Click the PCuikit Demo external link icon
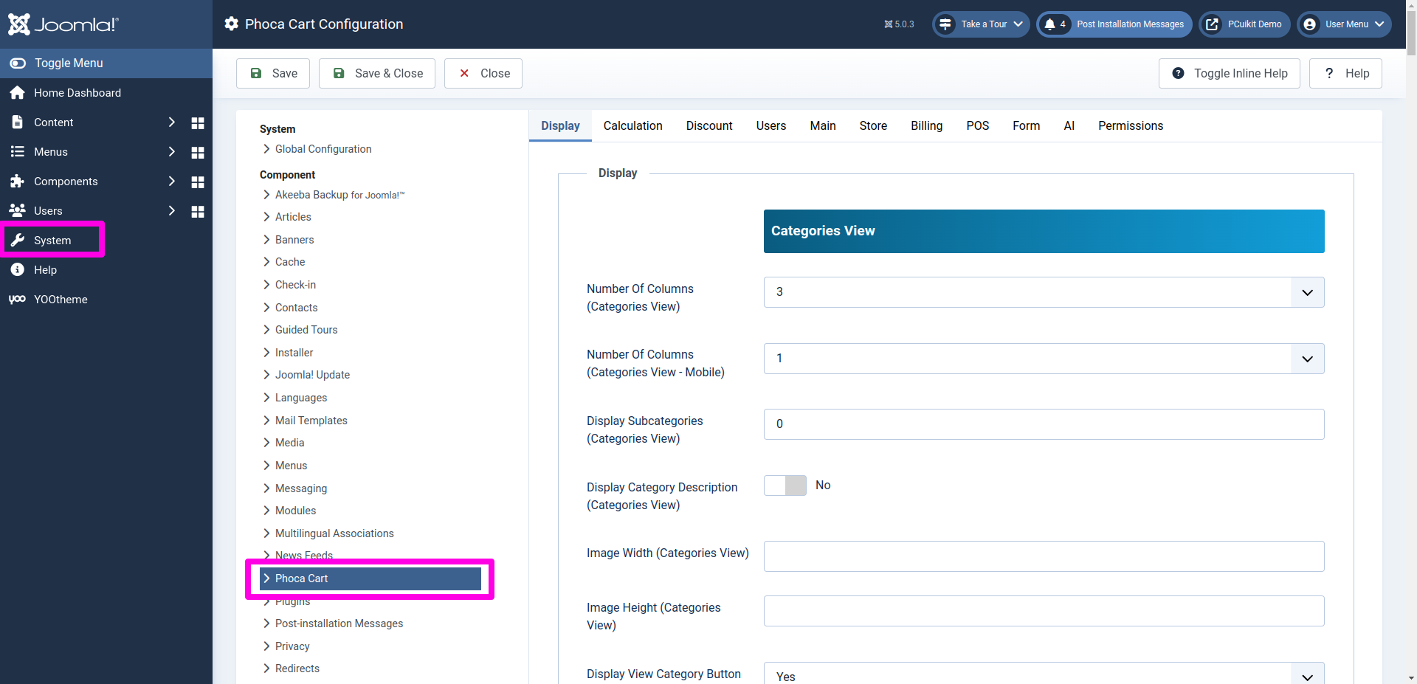The width and height of the screenshot is (1417, 684). click(1212, 24)
